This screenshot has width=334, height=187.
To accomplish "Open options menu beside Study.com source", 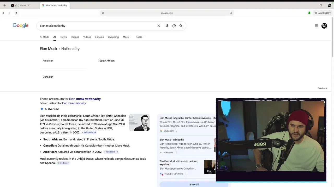I will pos(177,131).
